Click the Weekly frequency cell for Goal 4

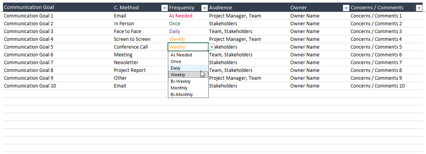188,39
